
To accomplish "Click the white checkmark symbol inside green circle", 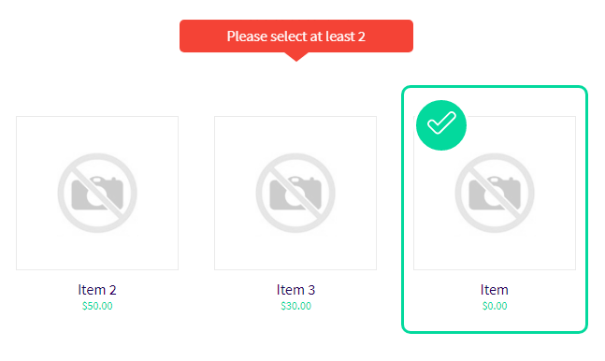I will [x=441, y=123].
